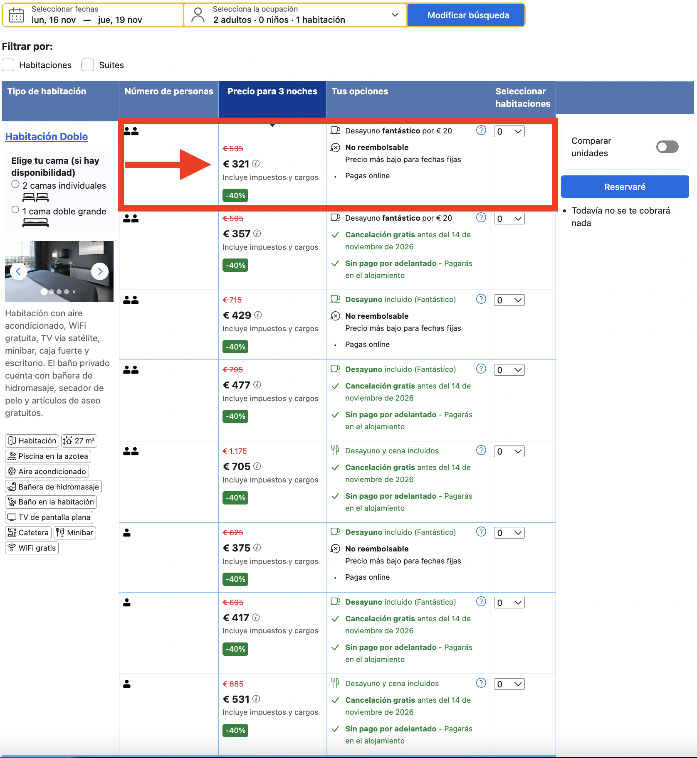
Task: Open room quantity dropdown for € 321 offer
Action: pos(509,131)
